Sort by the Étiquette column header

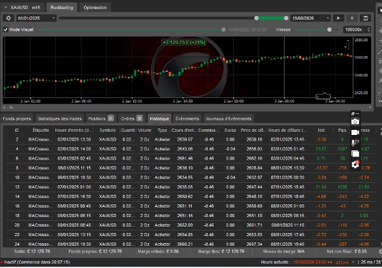(x=41, y=130)
